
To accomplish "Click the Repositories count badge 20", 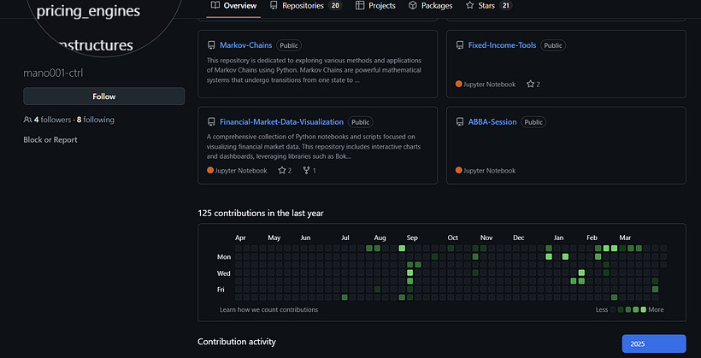I will (x=334, y=6).
